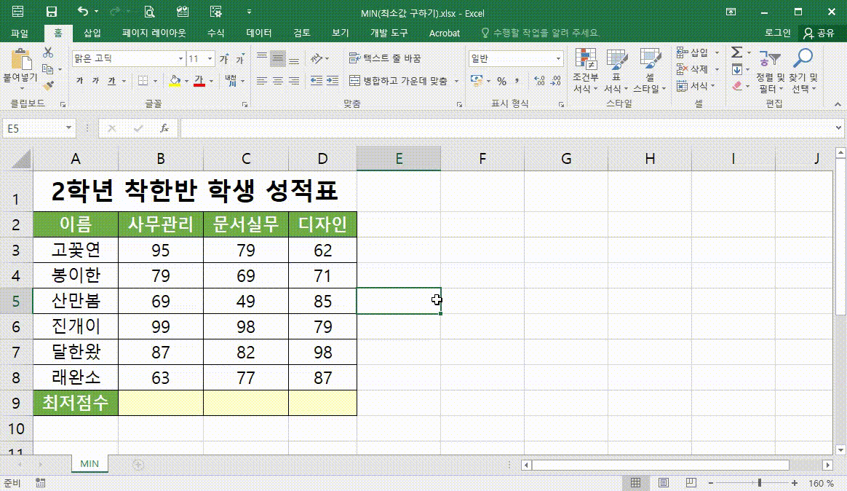847x491 pixels.
Task: Switch to 수식 (Formulas) tab
Action: [215, 33]
